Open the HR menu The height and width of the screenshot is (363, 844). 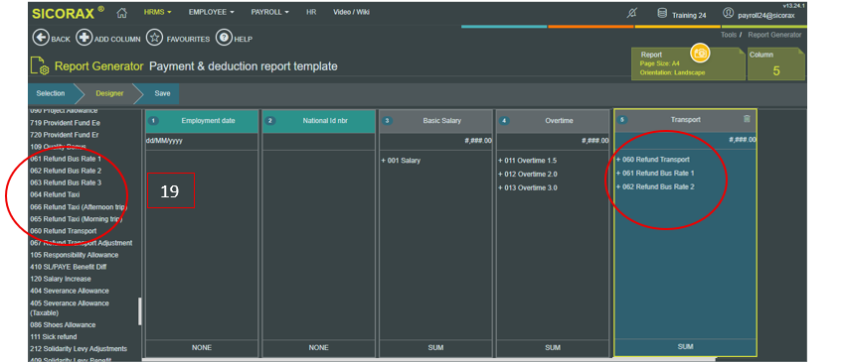pos(311,12)
